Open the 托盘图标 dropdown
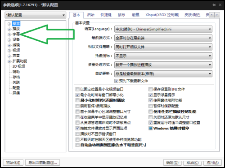Screen dimensions: 225x168 163,56
